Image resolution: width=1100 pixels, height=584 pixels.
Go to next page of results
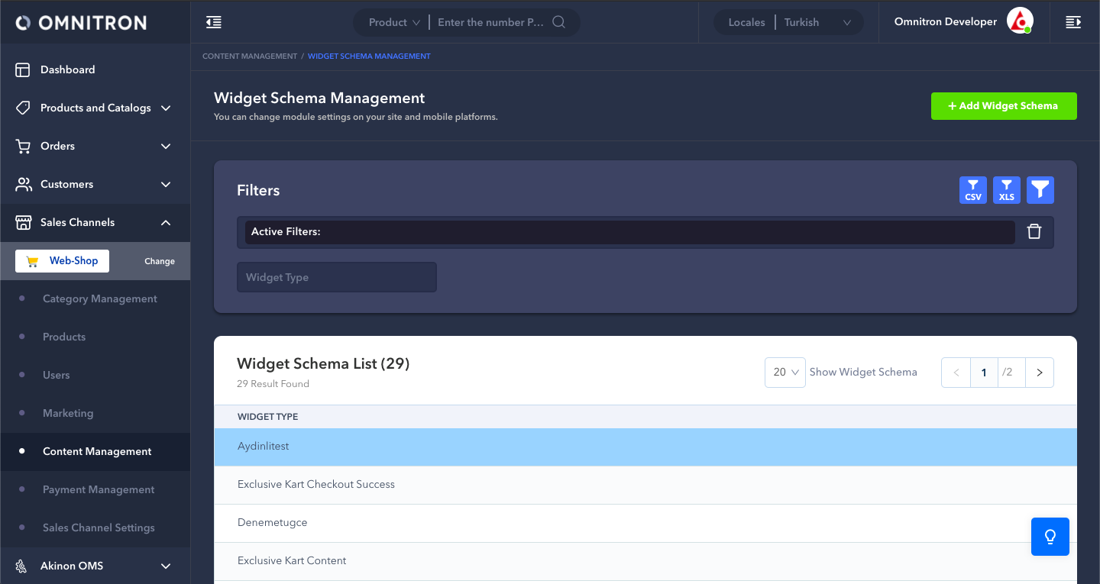[x=1039, y=373]
